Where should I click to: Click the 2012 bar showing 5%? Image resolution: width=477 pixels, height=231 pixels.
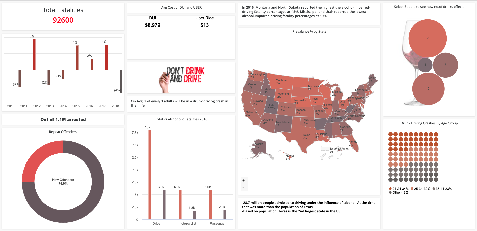(34, 54)
